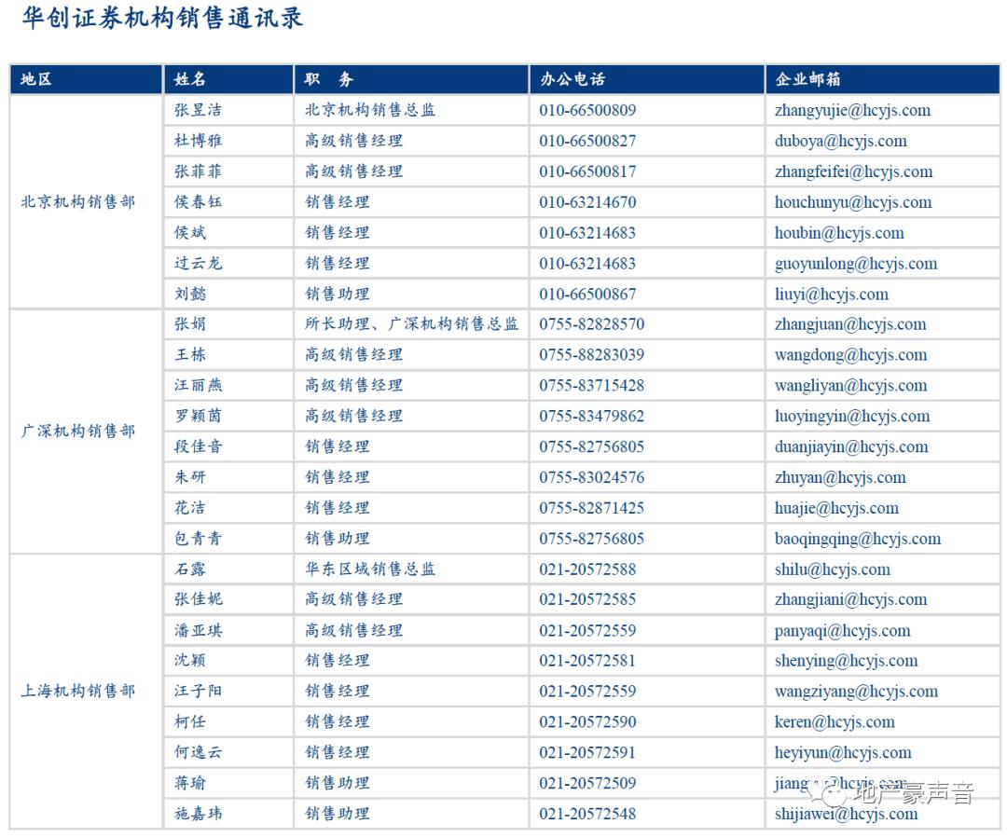Screen dimensions: 1007x837
Task: Click the email zhangjiani@hcyjs.com
Action: pos(850,600)
